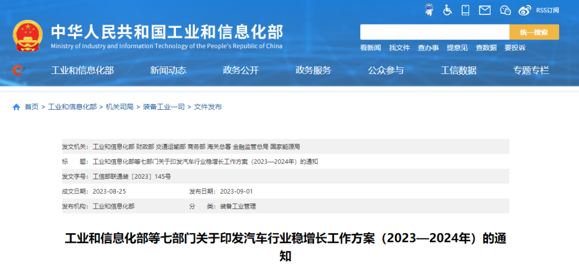Screen dimensions: 579x268
Task: Click the site title 中华人民共和国工业和信息化部
Action: point(167,32)
